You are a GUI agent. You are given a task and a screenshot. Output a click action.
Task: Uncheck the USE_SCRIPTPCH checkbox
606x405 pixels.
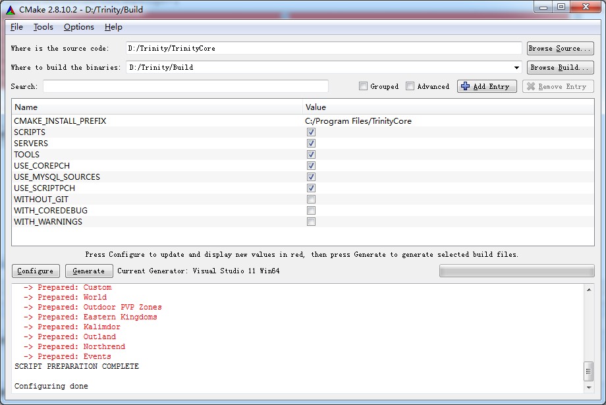tap(311, 188)
